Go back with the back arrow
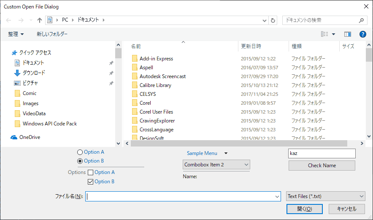The width and height of the screenshot is (373, 220). (x=8, y=20)
